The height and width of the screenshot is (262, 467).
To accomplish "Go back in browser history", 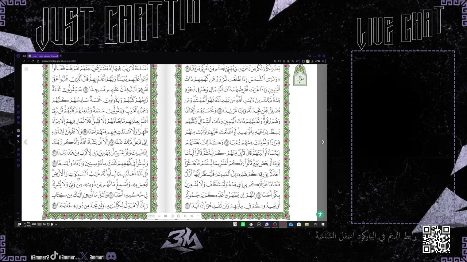I will (24, 61).
